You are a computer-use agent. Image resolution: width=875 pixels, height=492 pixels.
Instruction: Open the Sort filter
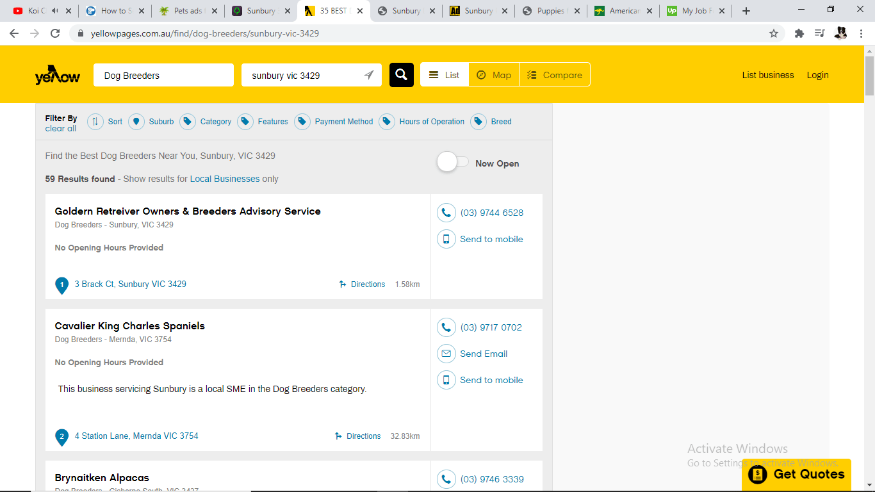click(104, 122)
